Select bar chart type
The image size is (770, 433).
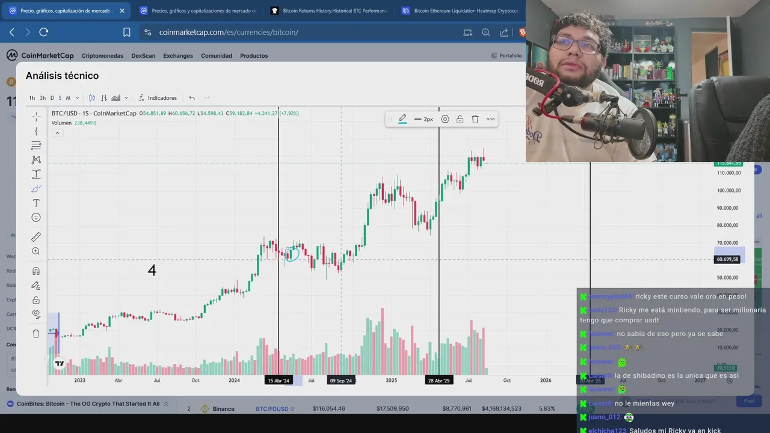104,98
